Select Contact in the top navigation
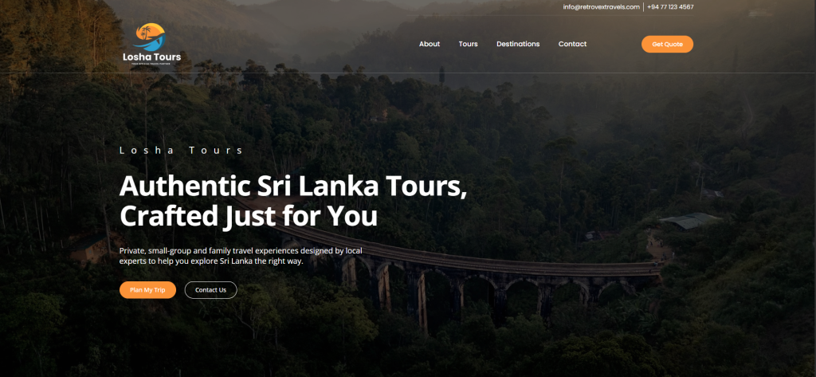This screenshot has height=377, width=816. coord(572,45)
